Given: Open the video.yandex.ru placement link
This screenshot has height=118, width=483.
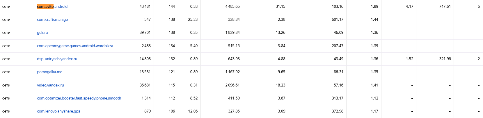Looking at the screenshot, I should tap(50, 85).
